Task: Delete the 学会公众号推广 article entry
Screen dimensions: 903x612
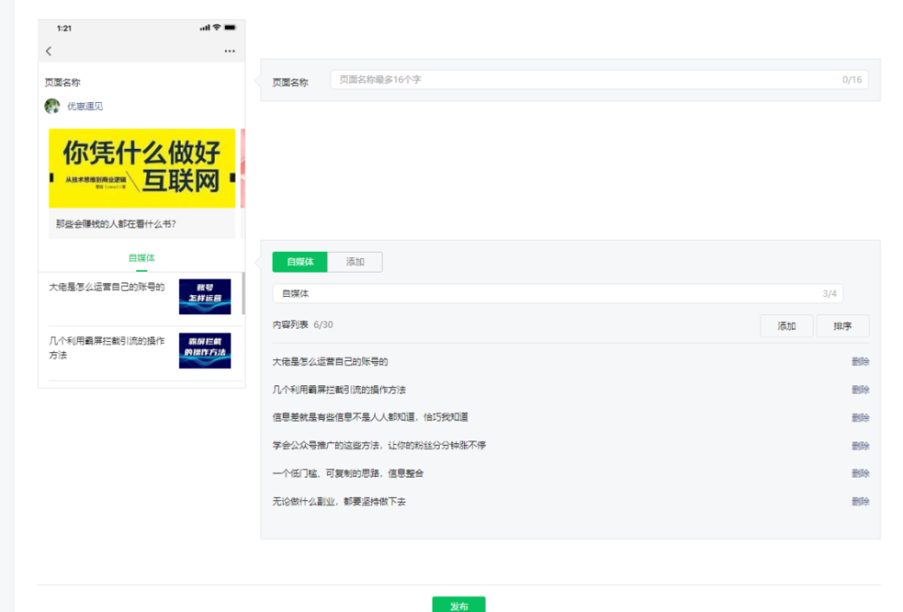Action: [861, 446]
